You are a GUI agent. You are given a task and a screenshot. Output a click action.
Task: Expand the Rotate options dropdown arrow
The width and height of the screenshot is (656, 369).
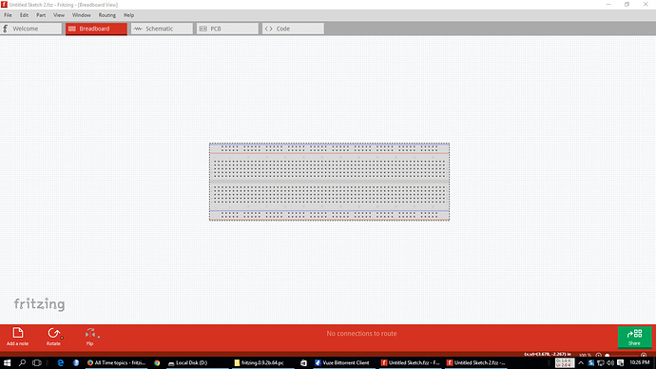pos(62,338)
